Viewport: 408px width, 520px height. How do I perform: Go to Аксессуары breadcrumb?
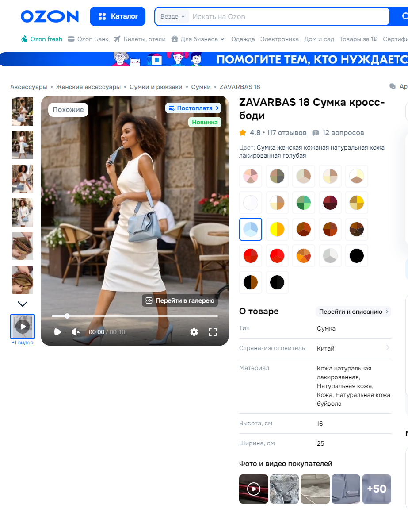(28, 87)
